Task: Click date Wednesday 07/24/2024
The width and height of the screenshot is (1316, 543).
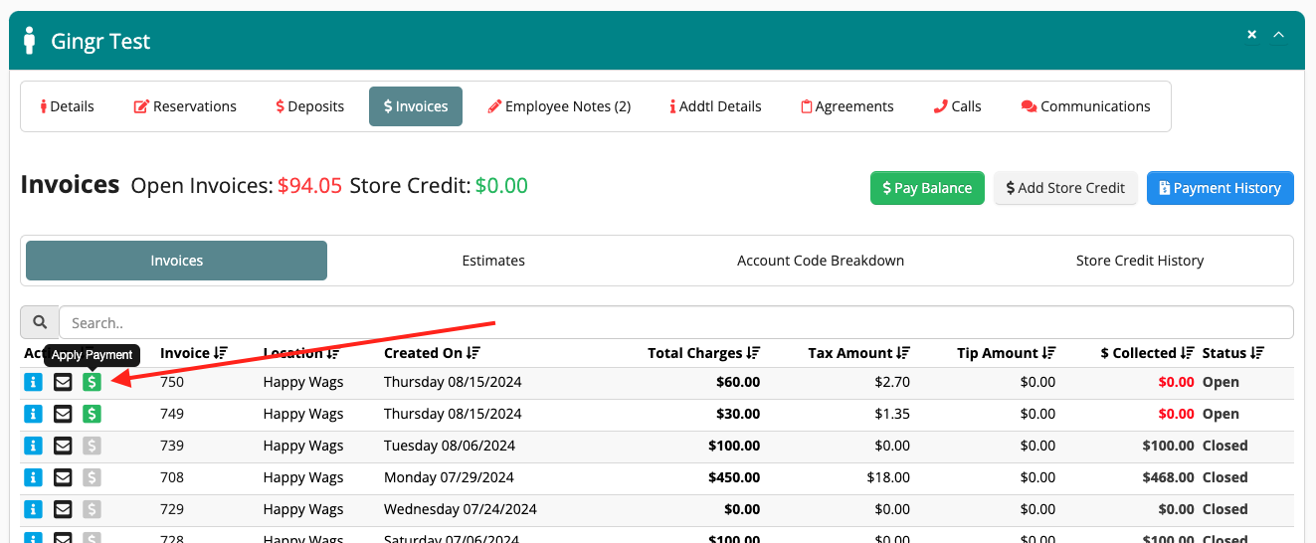Action: 461,509
